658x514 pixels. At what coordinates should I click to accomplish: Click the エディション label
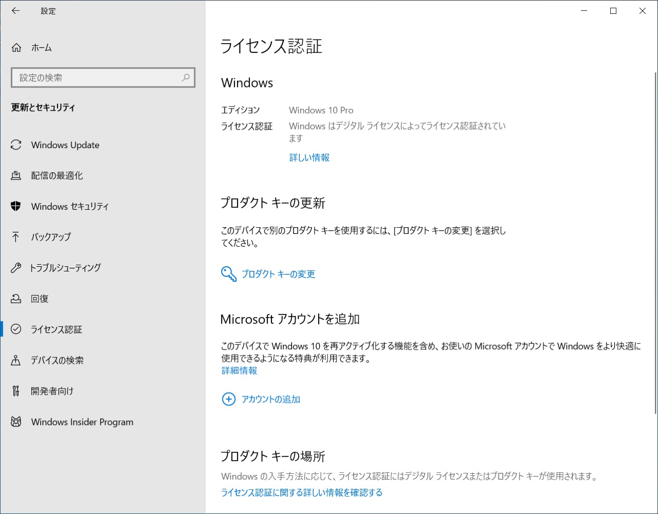point(241,110)
